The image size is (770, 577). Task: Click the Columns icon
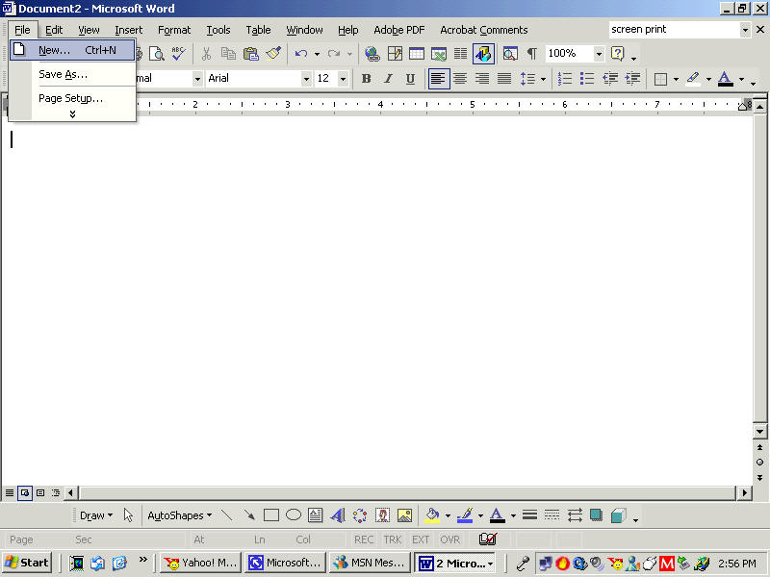click(x=461, y=54)
